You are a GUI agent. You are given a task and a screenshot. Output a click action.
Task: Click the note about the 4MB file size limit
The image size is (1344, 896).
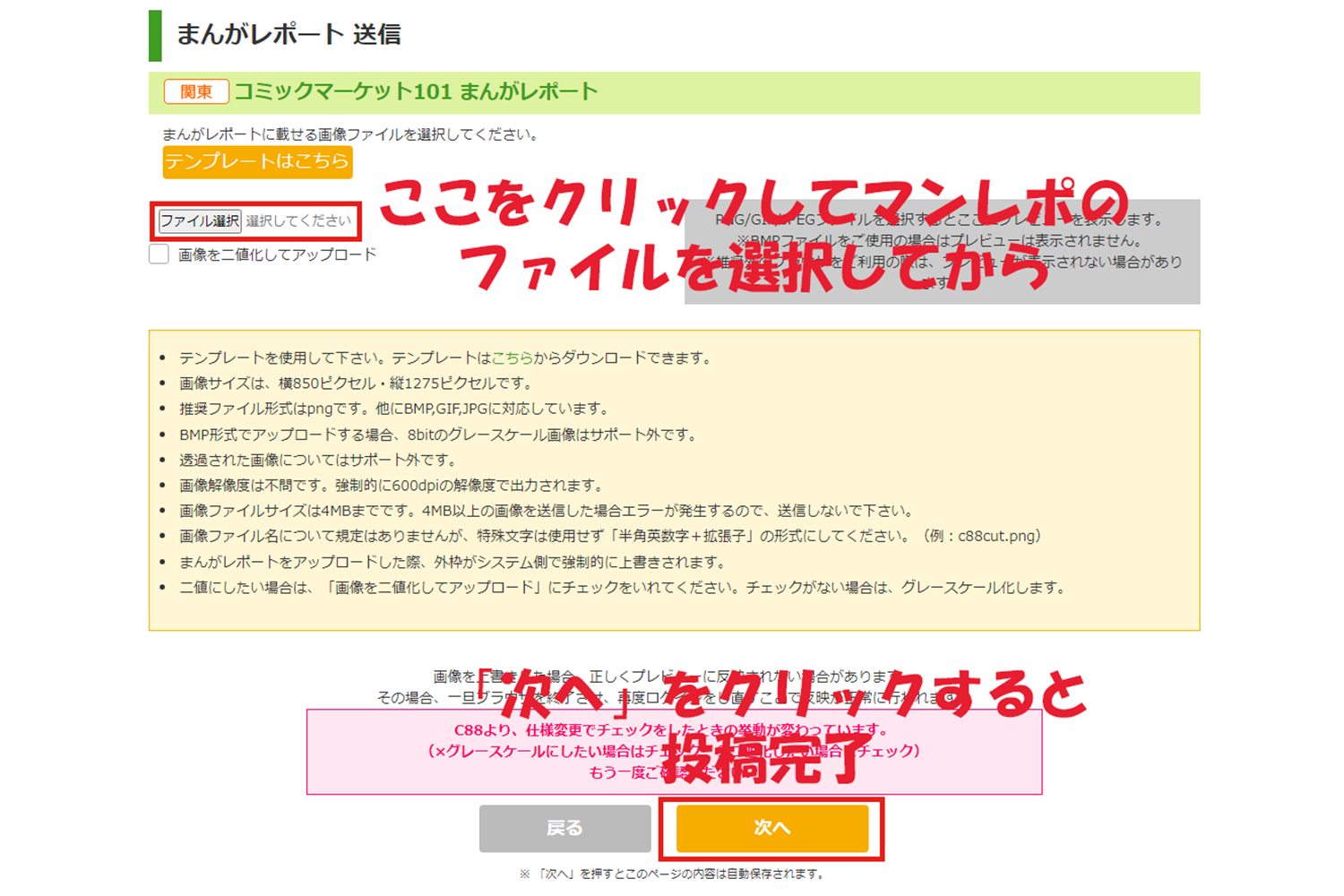point(546,511)
